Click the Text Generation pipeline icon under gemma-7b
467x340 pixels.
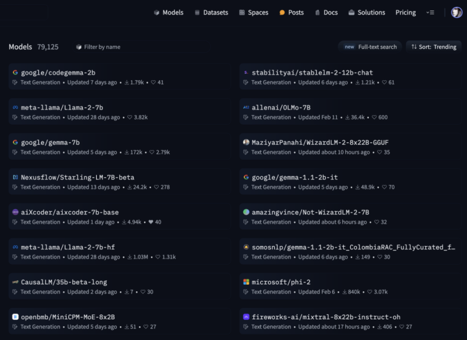point(15,152)
